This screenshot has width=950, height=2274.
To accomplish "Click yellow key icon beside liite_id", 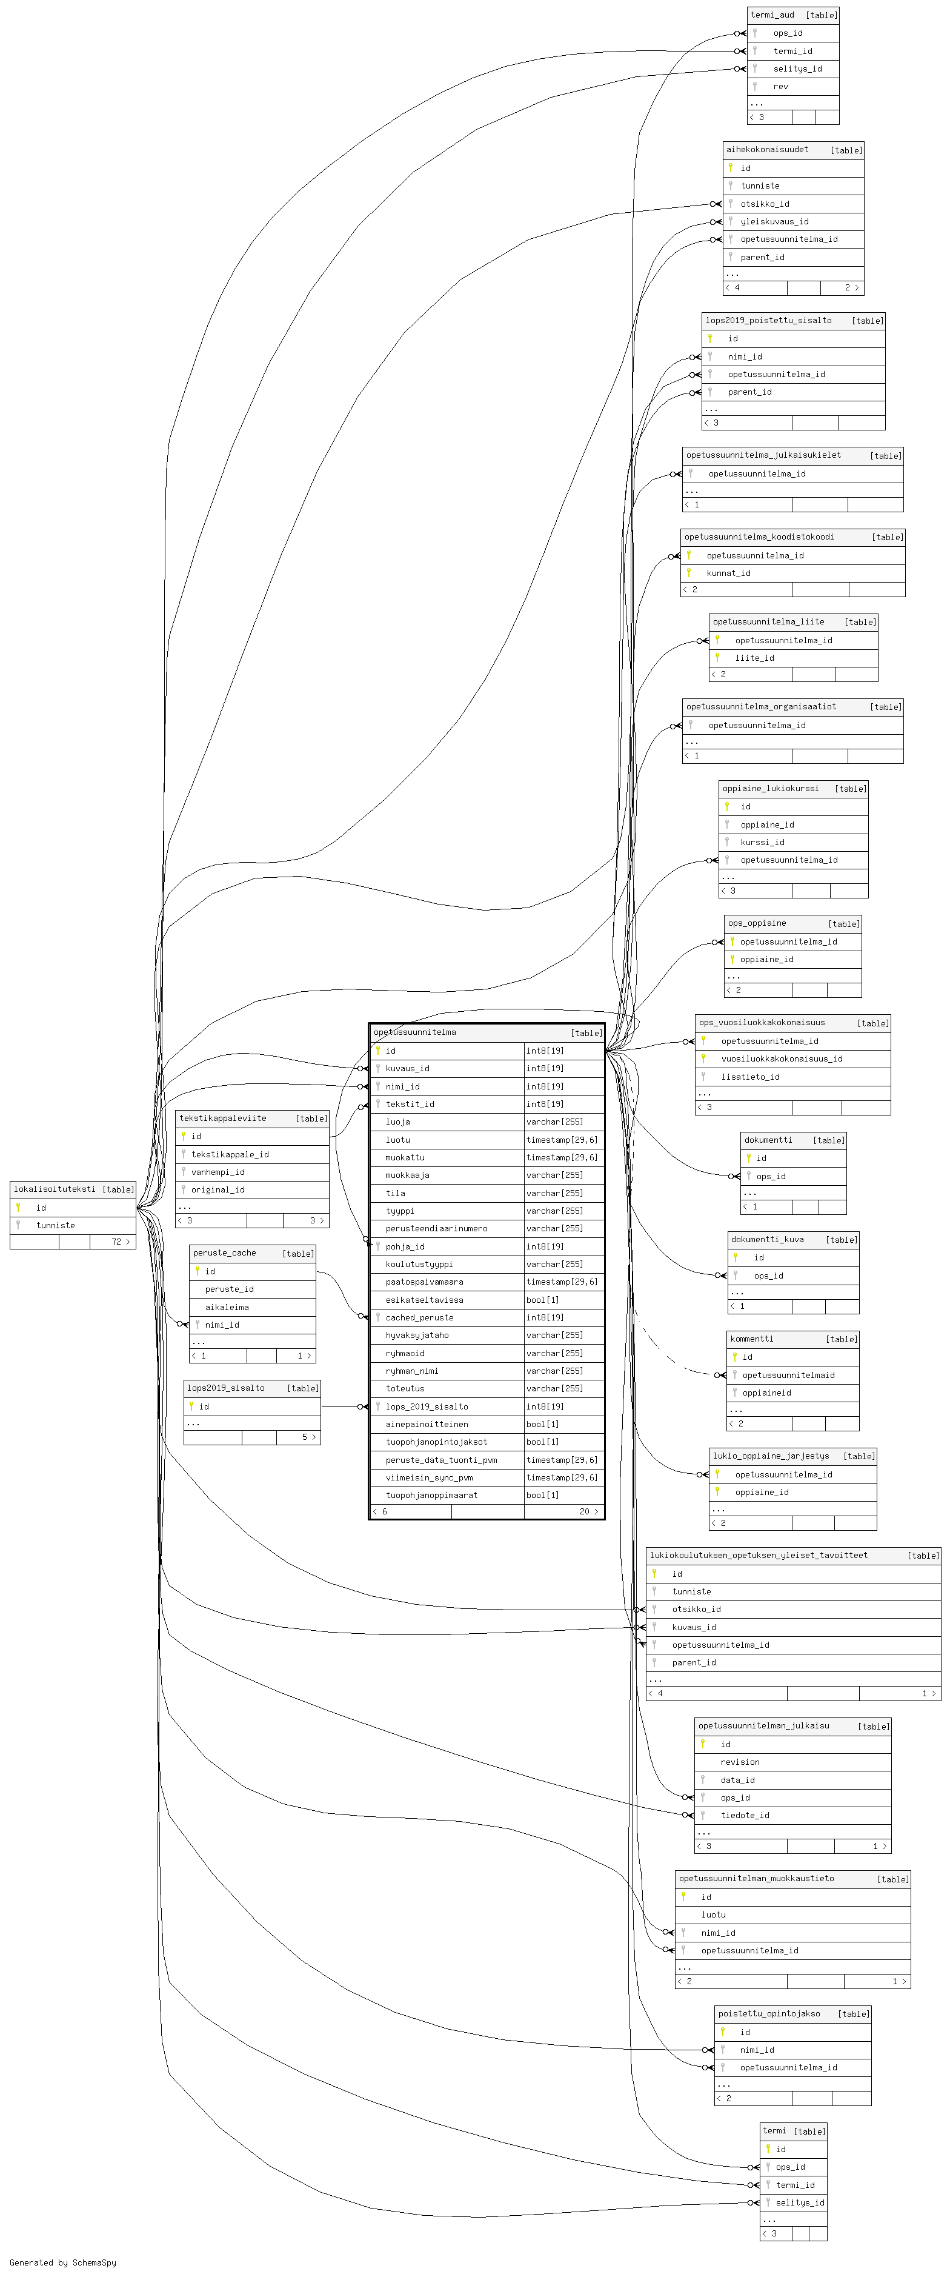I will (717, 658).
